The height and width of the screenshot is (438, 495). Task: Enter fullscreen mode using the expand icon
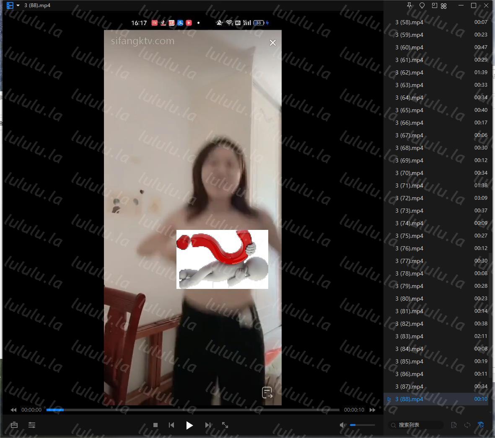point(225,425)
